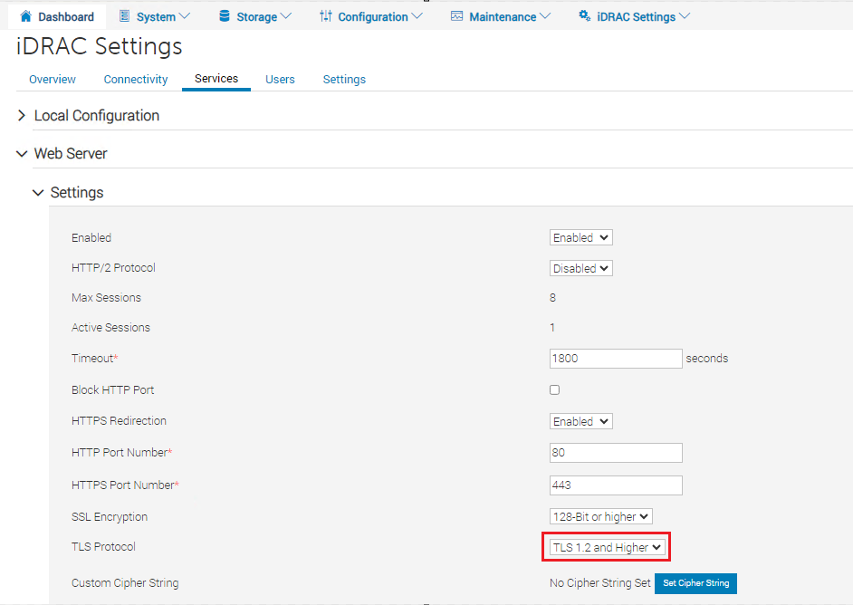Click the Configuration sliders icon
This screenshot has height=605, width=853.
[x=326, y=16]
